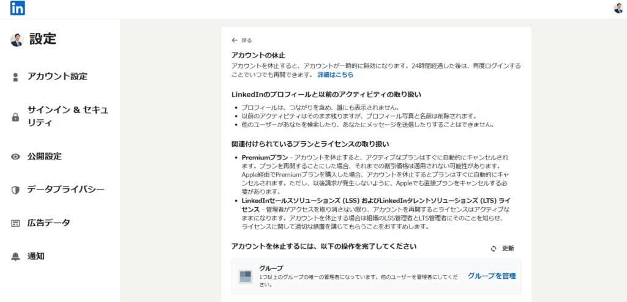
Task: Click the person icon beside アカウント設定
Action: pyautogui.click(x=16, y=77)
